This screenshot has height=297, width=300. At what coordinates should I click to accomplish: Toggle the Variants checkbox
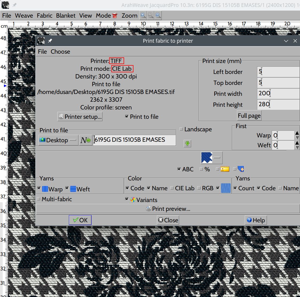tap(127, 199)
